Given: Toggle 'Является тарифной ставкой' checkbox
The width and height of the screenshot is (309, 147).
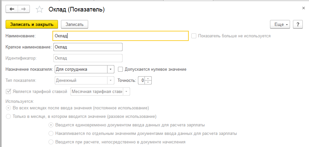Looking at the screenshot, I should pos(8,91).
